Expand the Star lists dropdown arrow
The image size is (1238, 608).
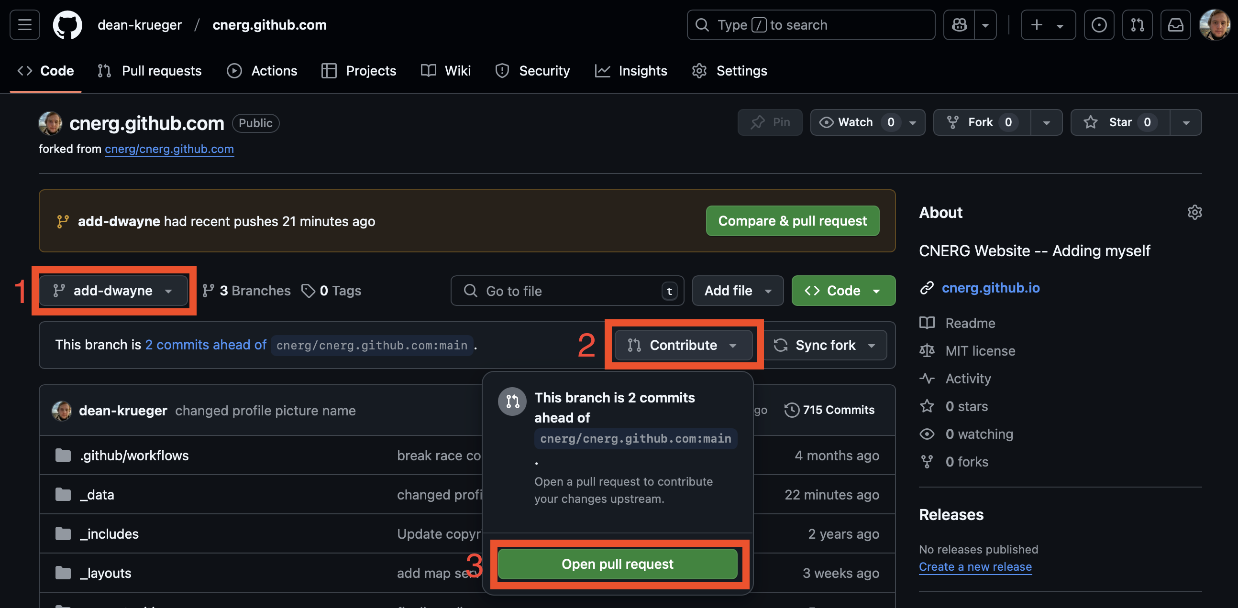click(x=1185, y=122)
